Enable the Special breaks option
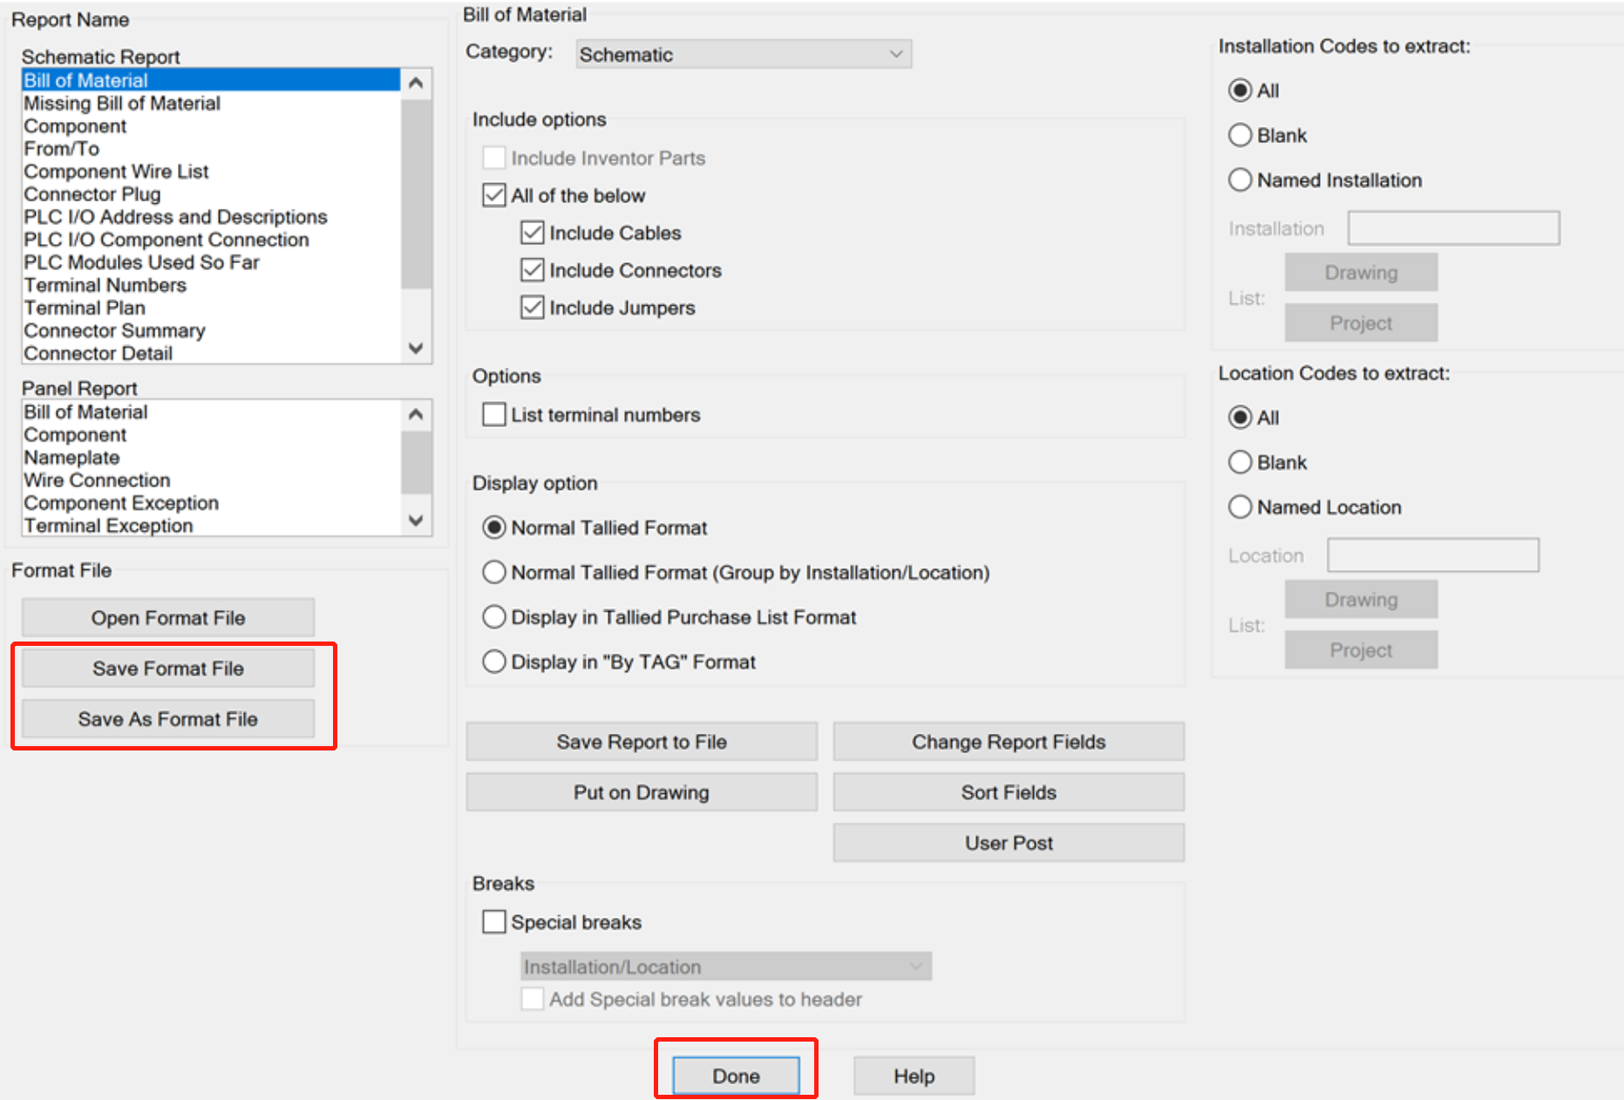The image size is (1624, 1100). click(x=494, y=921)
